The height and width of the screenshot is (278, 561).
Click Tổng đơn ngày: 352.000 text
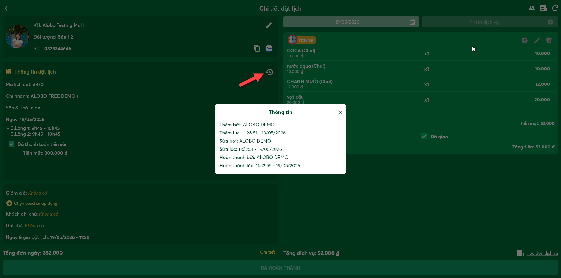click(33, 253)
